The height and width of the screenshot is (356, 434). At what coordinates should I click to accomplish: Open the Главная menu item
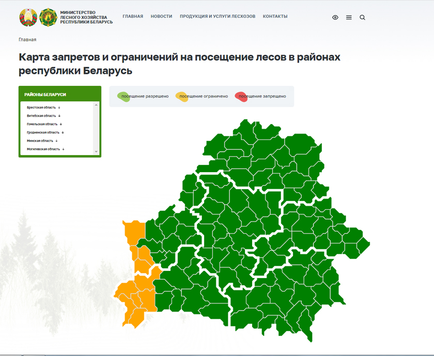pos(133,17)
